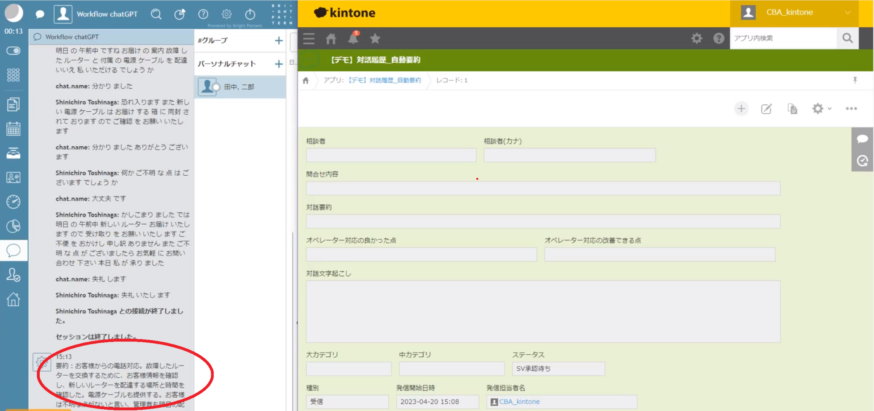Open the CBA_kintone user link in 発信担当者名
The width and height of the screenshot is (874, 411).
tap(519, 401)
